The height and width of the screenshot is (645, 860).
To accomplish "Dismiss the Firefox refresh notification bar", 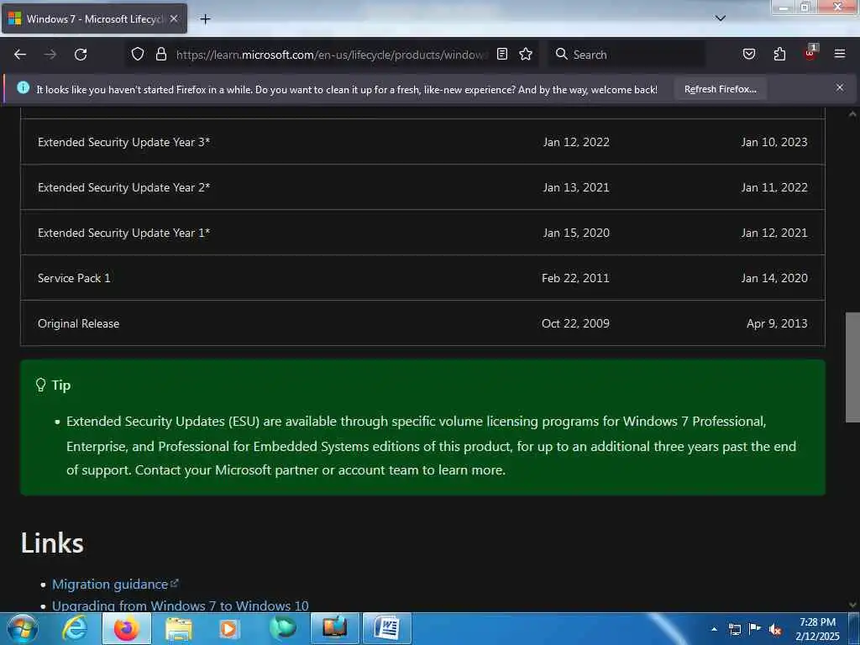I will (x=840, y=87).
